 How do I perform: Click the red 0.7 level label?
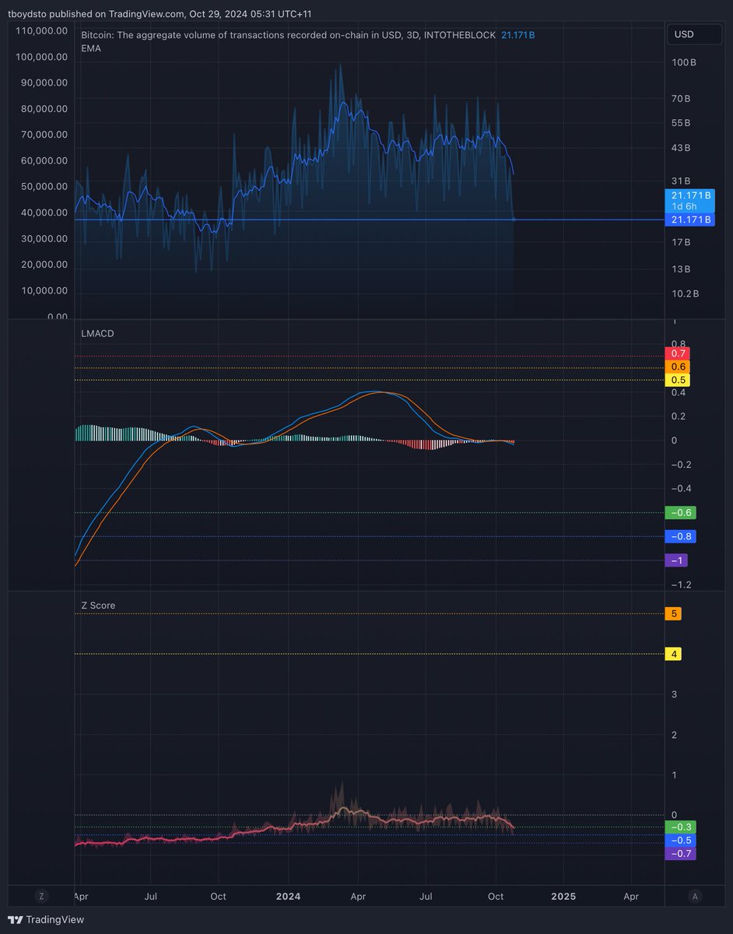(x=677, y=353)
